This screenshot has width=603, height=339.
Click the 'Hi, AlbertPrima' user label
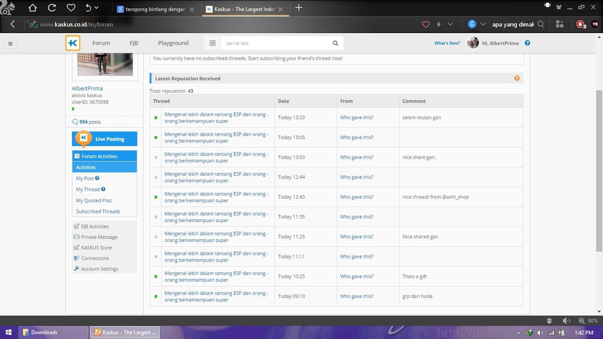500,43
